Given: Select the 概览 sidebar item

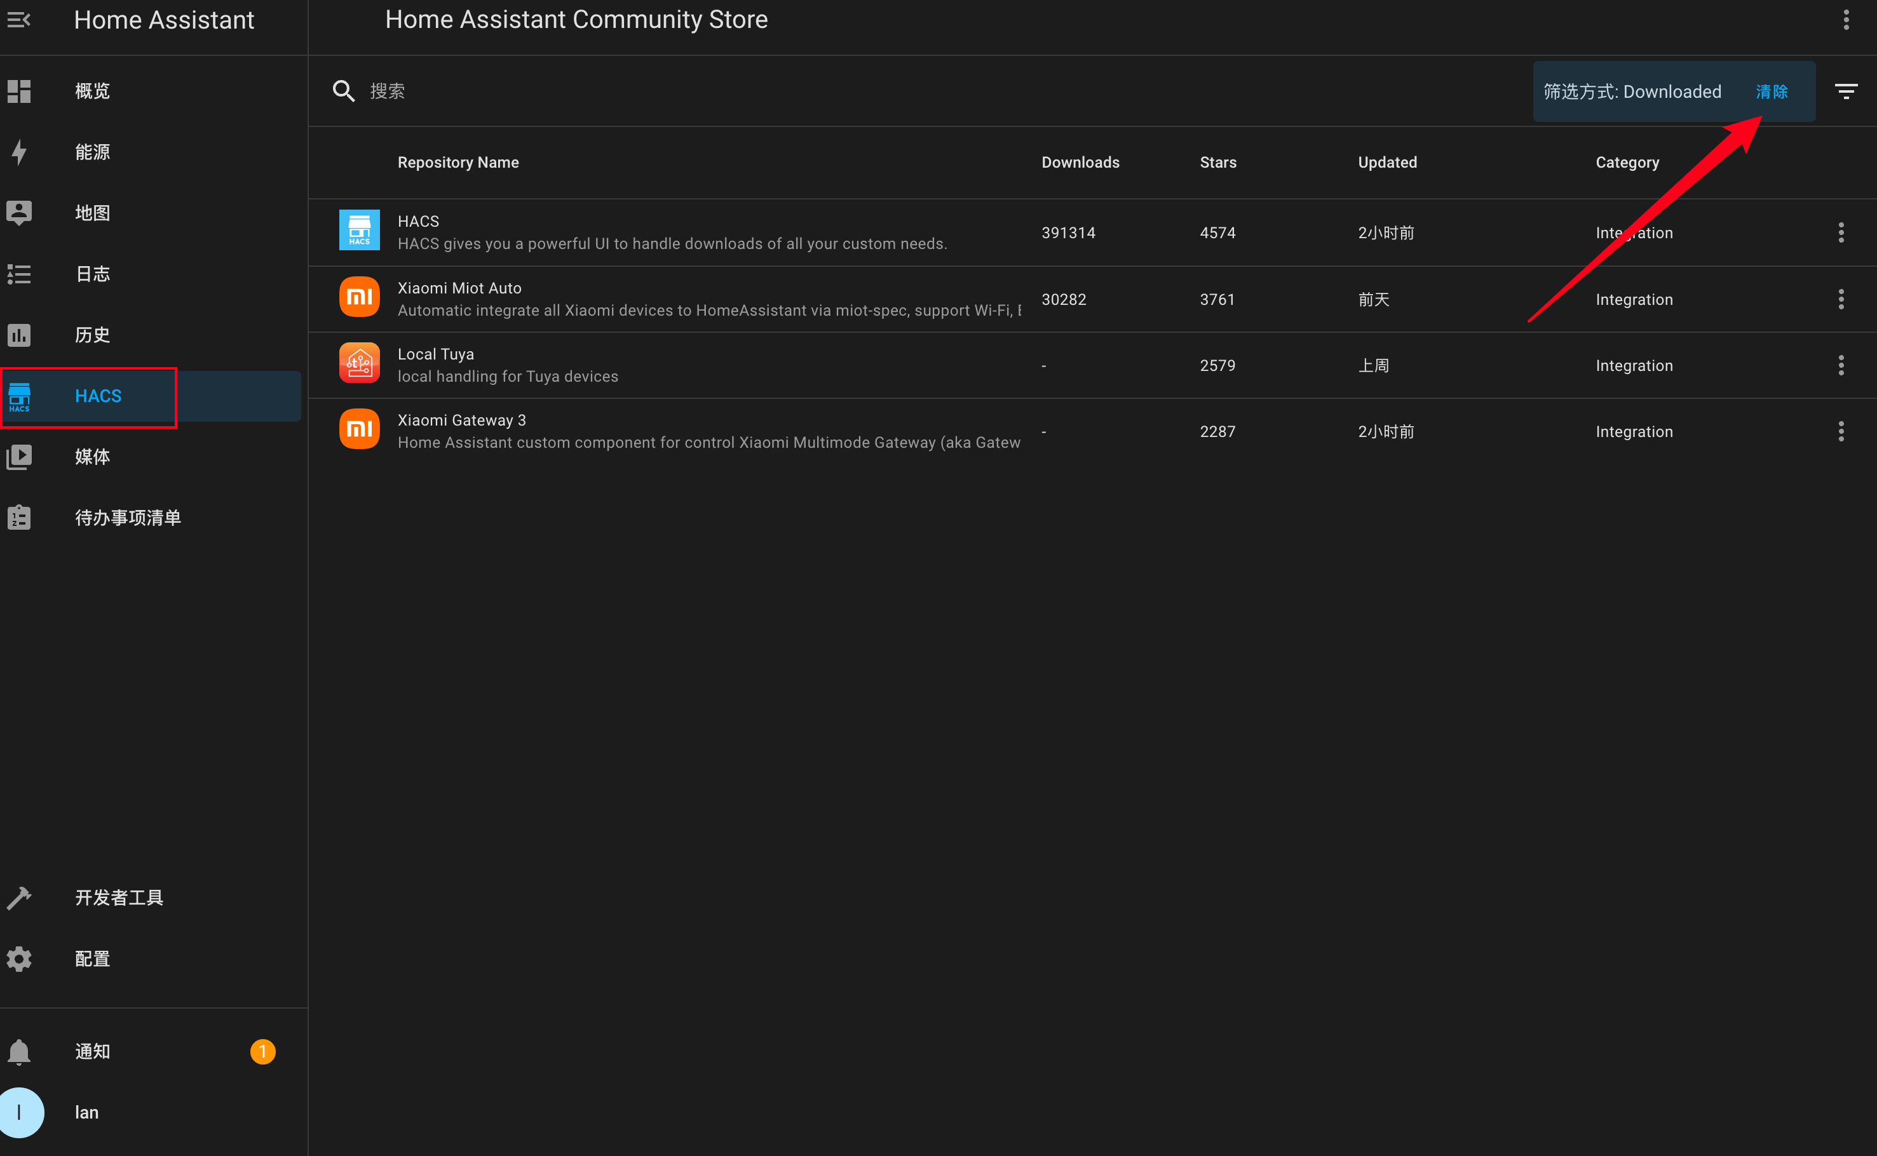Looking at the screenshot, I should point(151,91).
